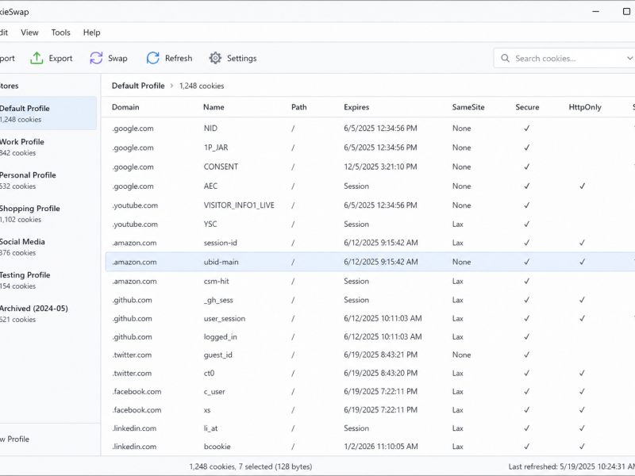Screen dimensions: 635x476
Task: Click the logged_in cookie name
Action: point(221,336)
